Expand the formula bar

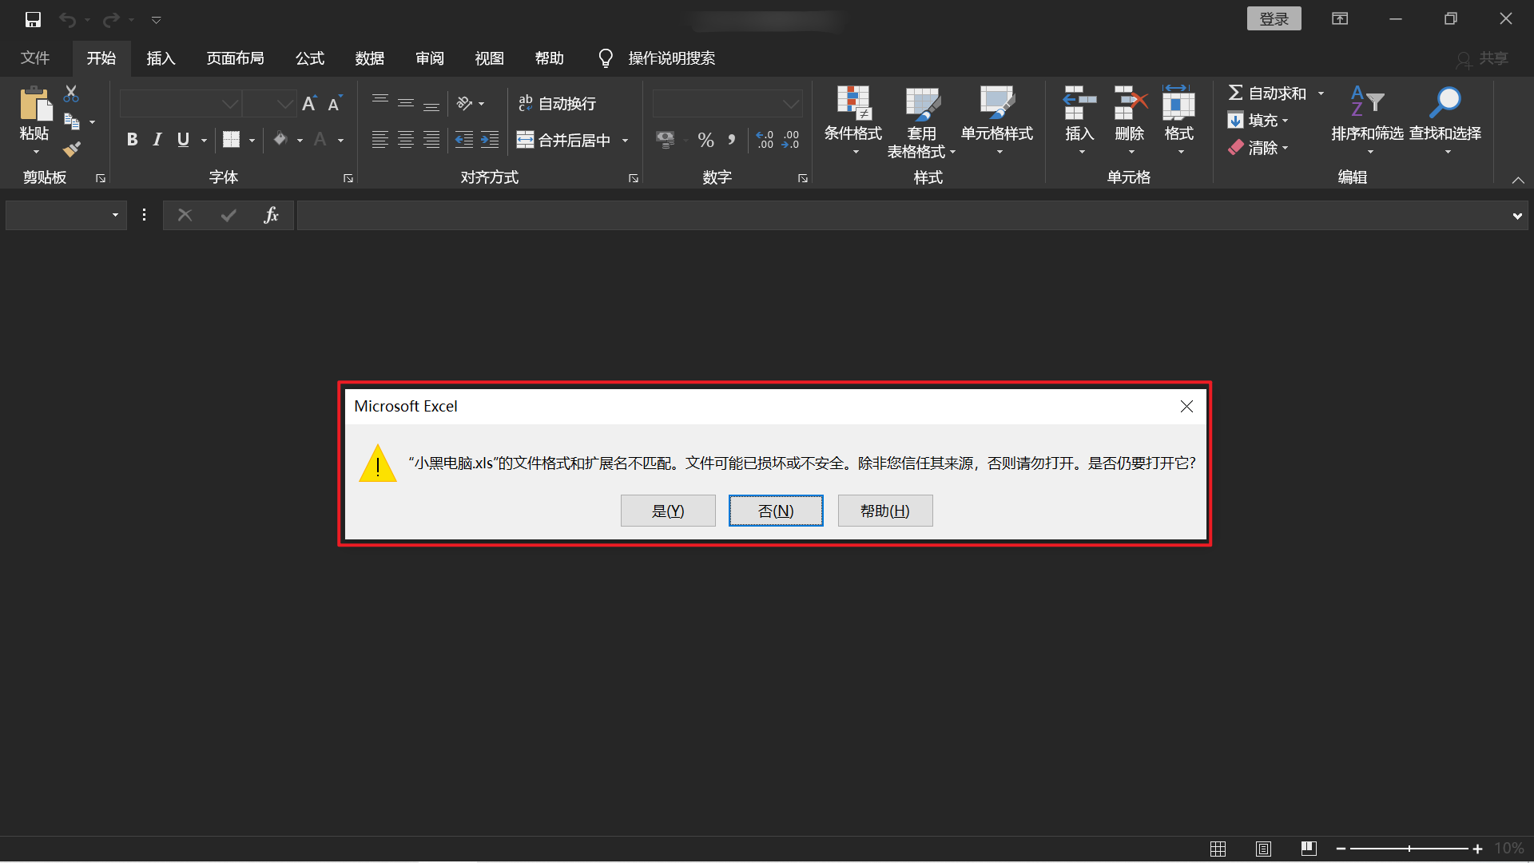coord(1516,216)
